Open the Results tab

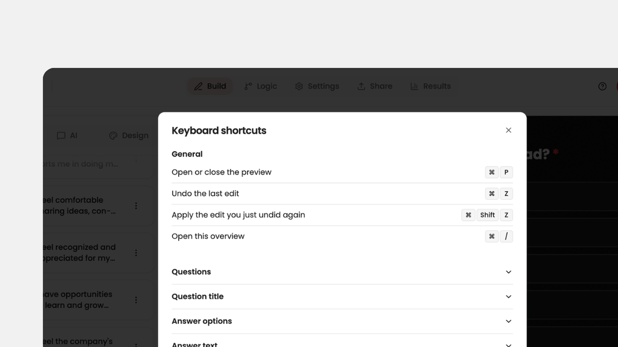431,86
